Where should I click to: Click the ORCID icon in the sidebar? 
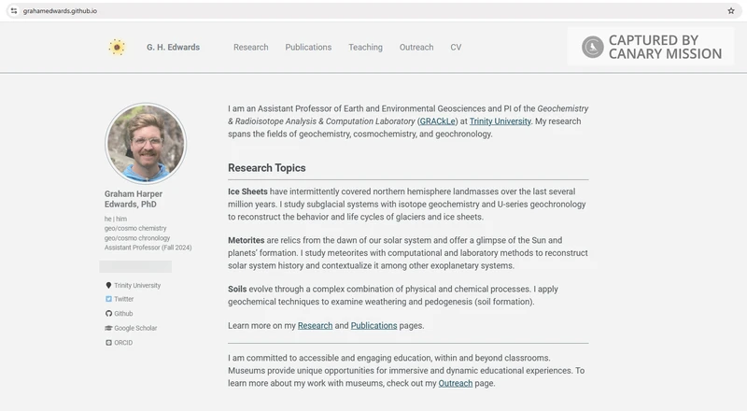108,342
